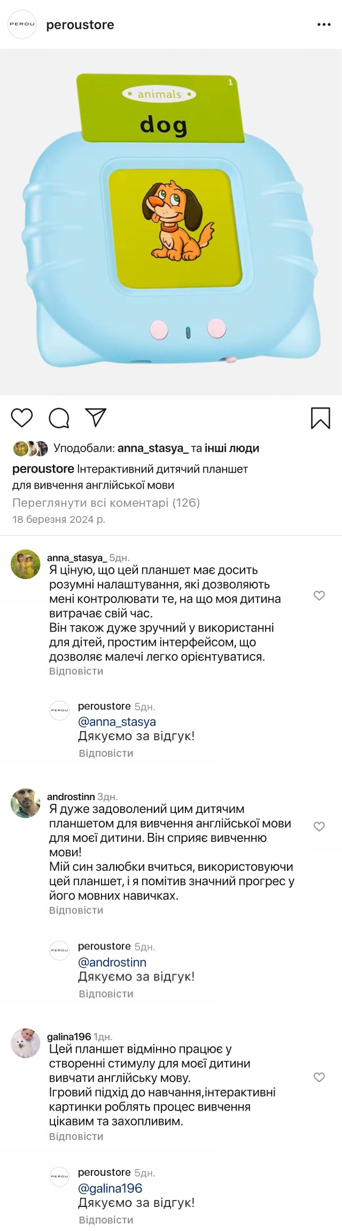342x1231 pixels.
Task: Share post with paper plane icon
Action: click(96, 417)
